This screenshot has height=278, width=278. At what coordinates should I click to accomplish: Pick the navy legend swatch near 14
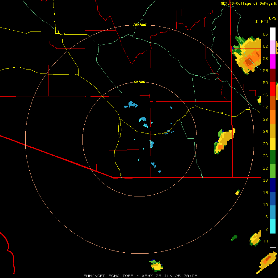pos(273,185)
